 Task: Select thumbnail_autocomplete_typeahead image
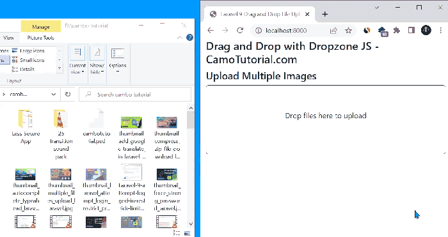pyautogui.click(x=26, y=189)
